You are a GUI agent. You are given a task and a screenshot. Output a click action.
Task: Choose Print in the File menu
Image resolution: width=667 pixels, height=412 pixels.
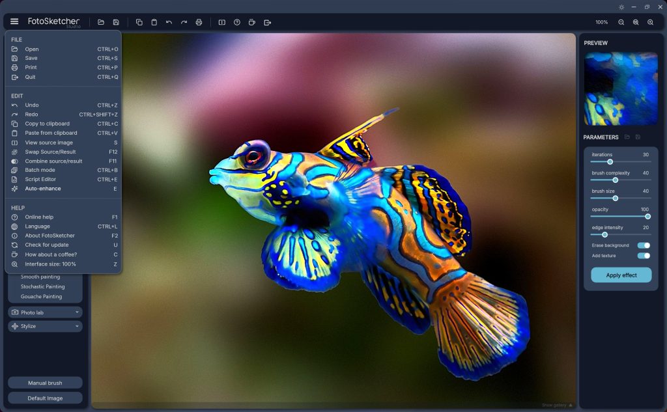(x=64, y=67)
